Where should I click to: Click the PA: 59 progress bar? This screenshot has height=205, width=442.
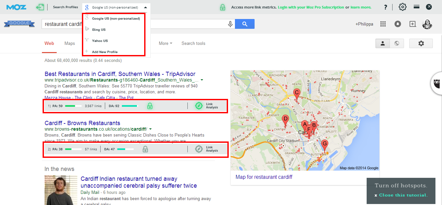(x=73, y=106)
